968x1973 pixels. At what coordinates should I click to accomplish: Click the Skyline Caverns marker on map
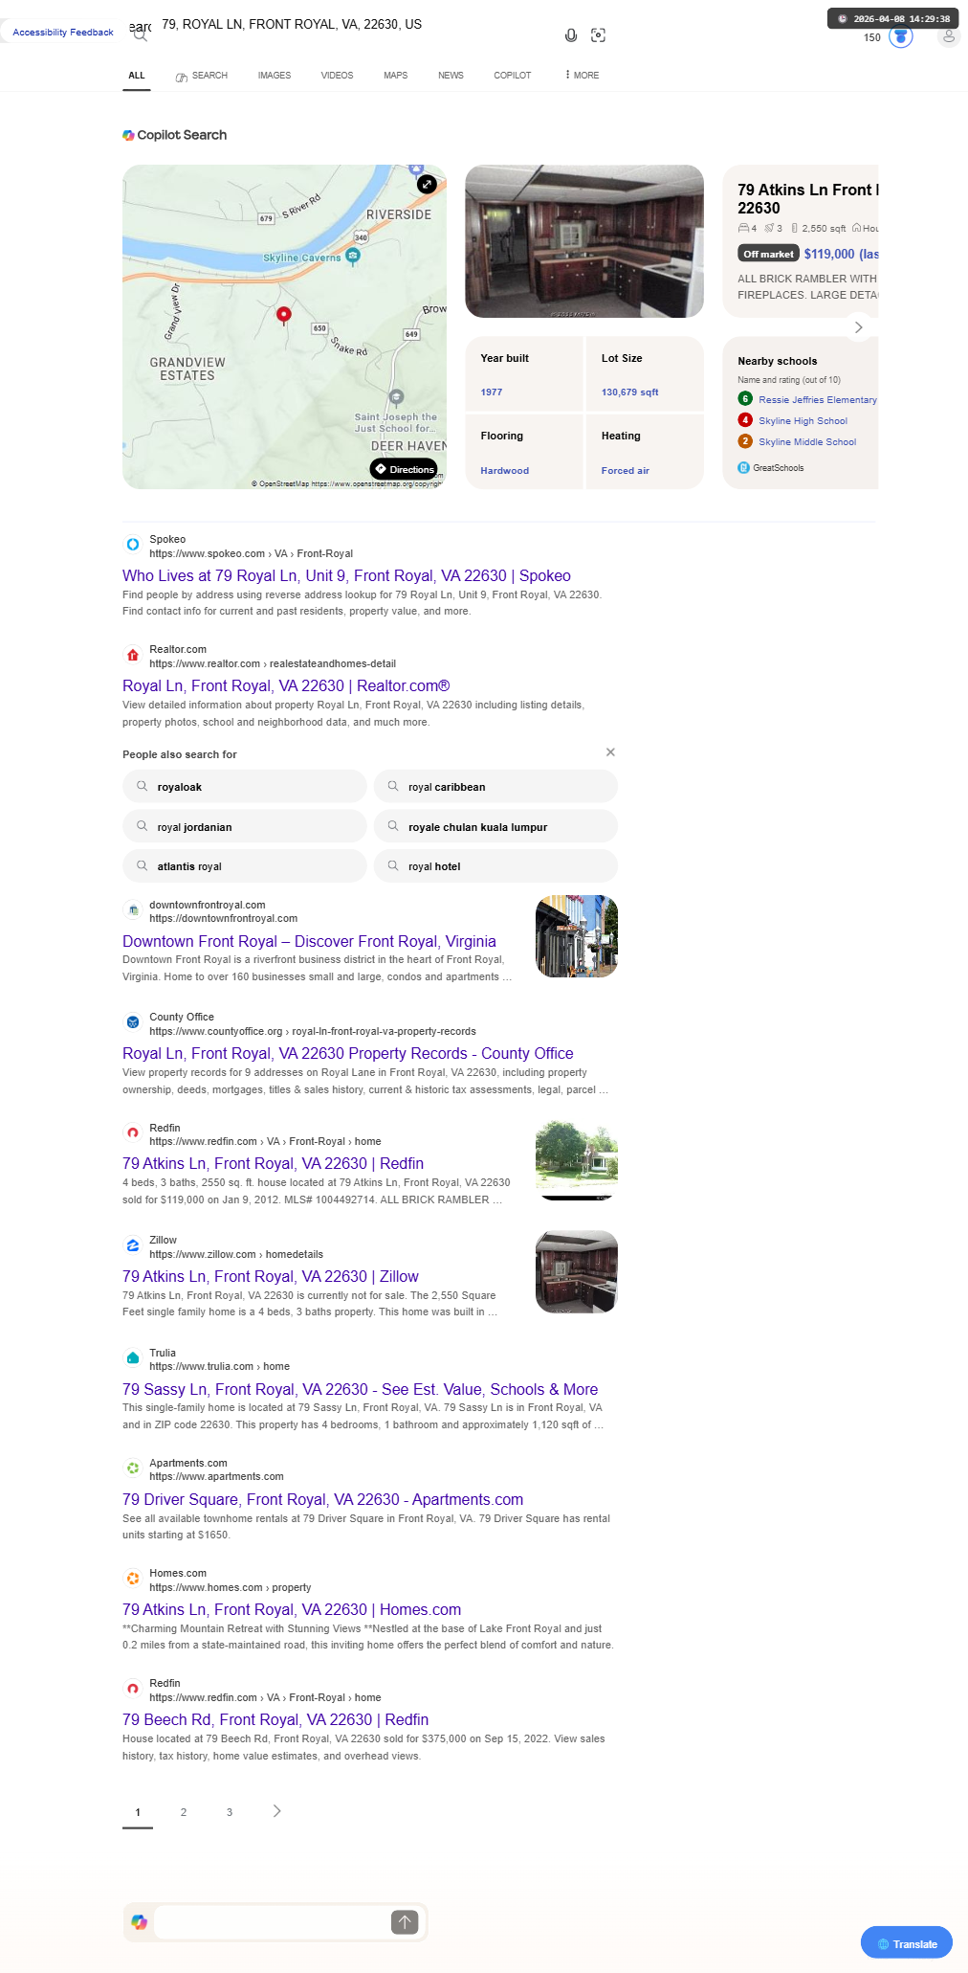click(353, 256)
